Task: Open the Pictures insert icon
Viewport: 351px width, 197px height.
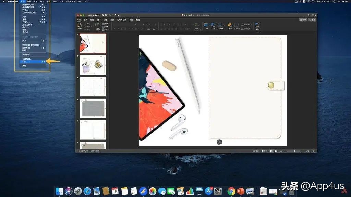Action: click(206, 25)
